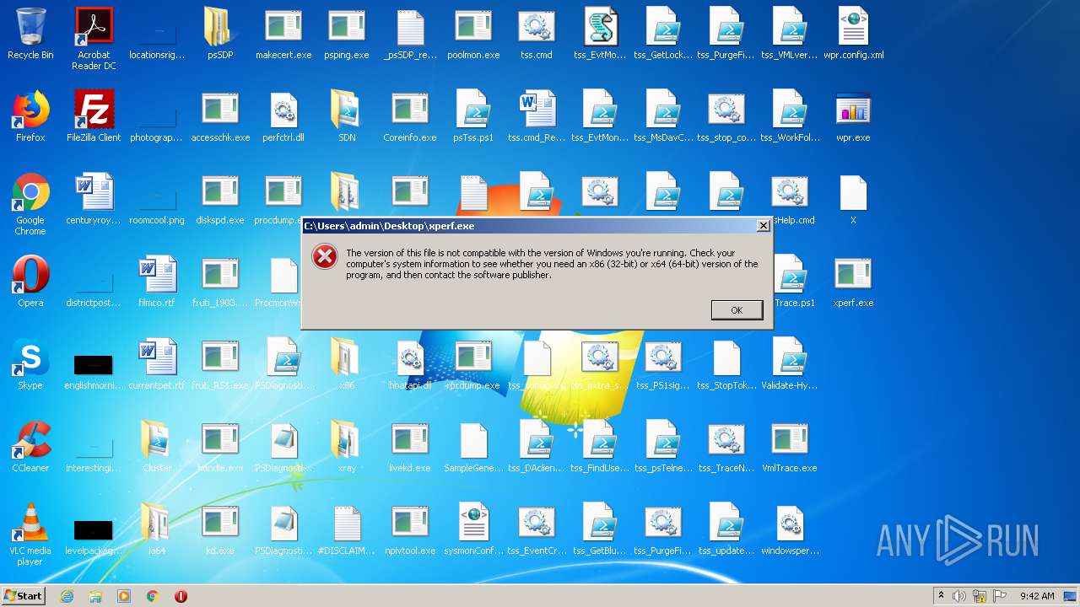Select the Cluster folder icon
This screenshot has height=607, width=1080.
pyautogui.click(x=157, y=447)
